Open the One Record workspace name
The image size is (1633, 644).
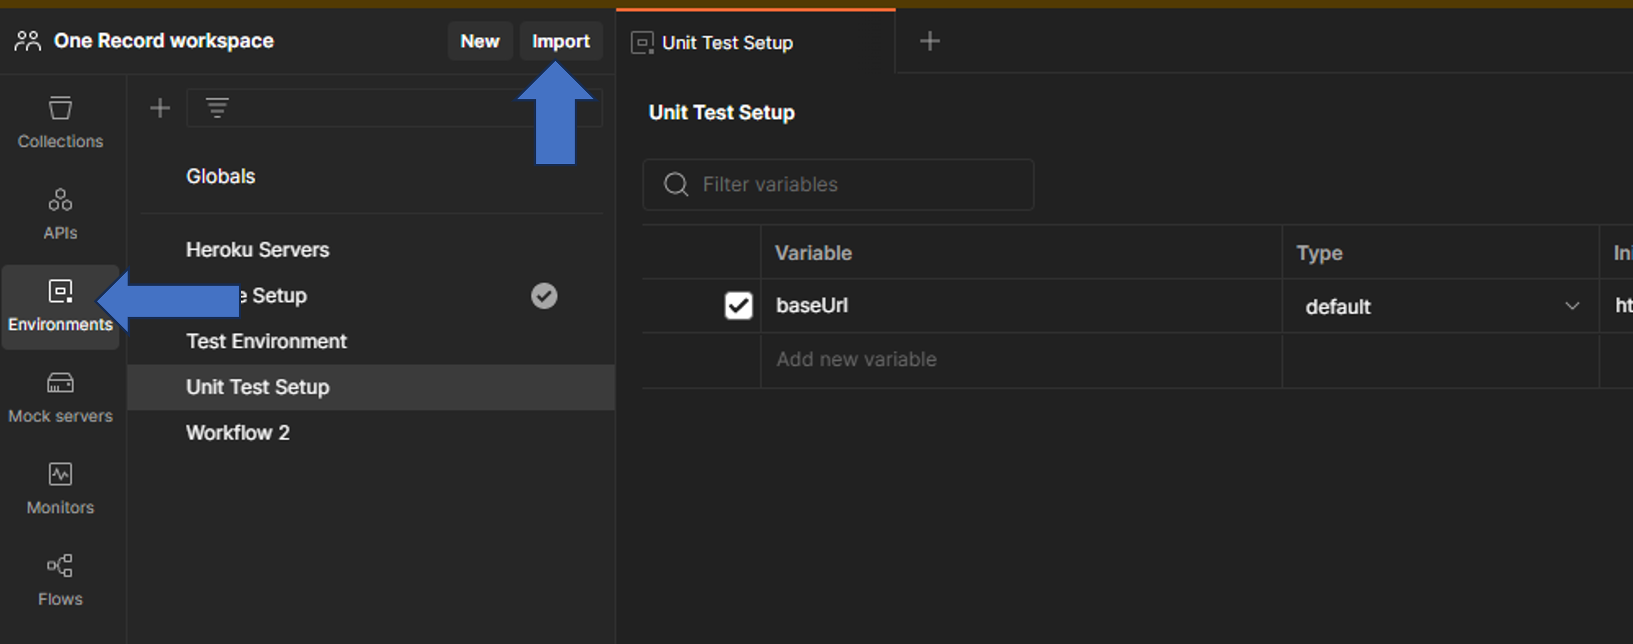coord(164,41)
